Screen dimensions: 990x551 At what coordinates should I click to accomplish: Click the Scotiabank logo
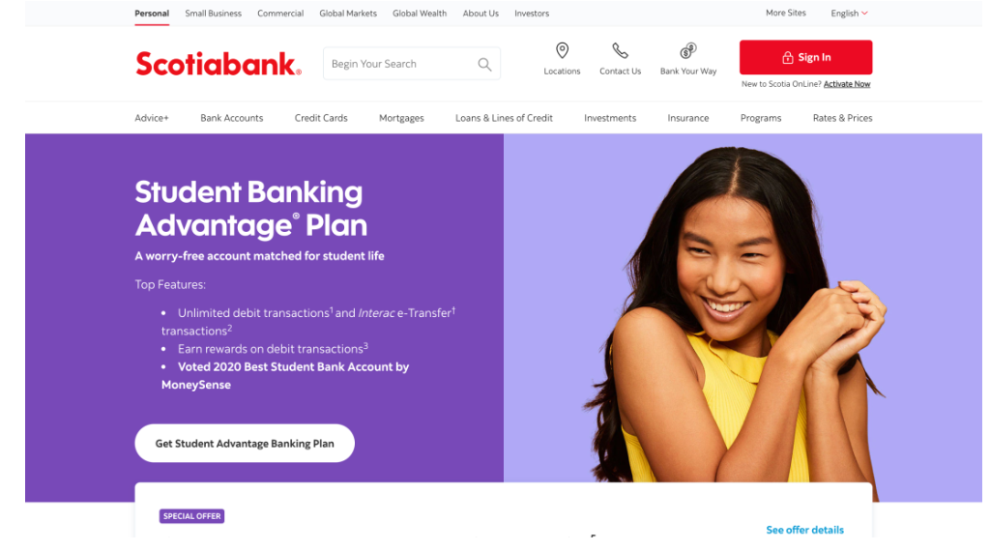[218, 64]
